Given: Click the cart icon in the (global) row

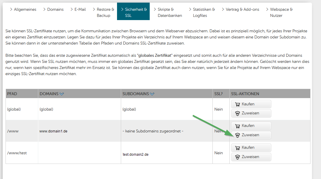Looking at the screenshot, I should coord(238,104).
